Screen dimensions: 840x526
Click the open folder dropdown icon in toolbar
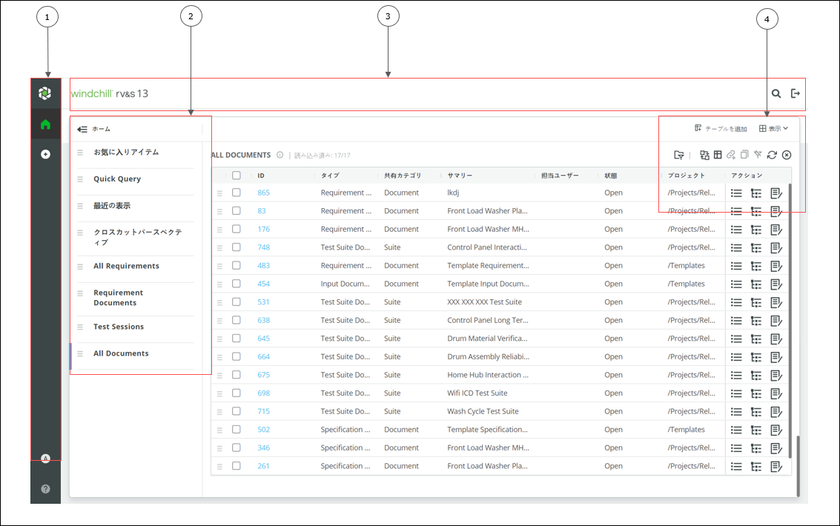pyautogui.click(x=679, y=155)
